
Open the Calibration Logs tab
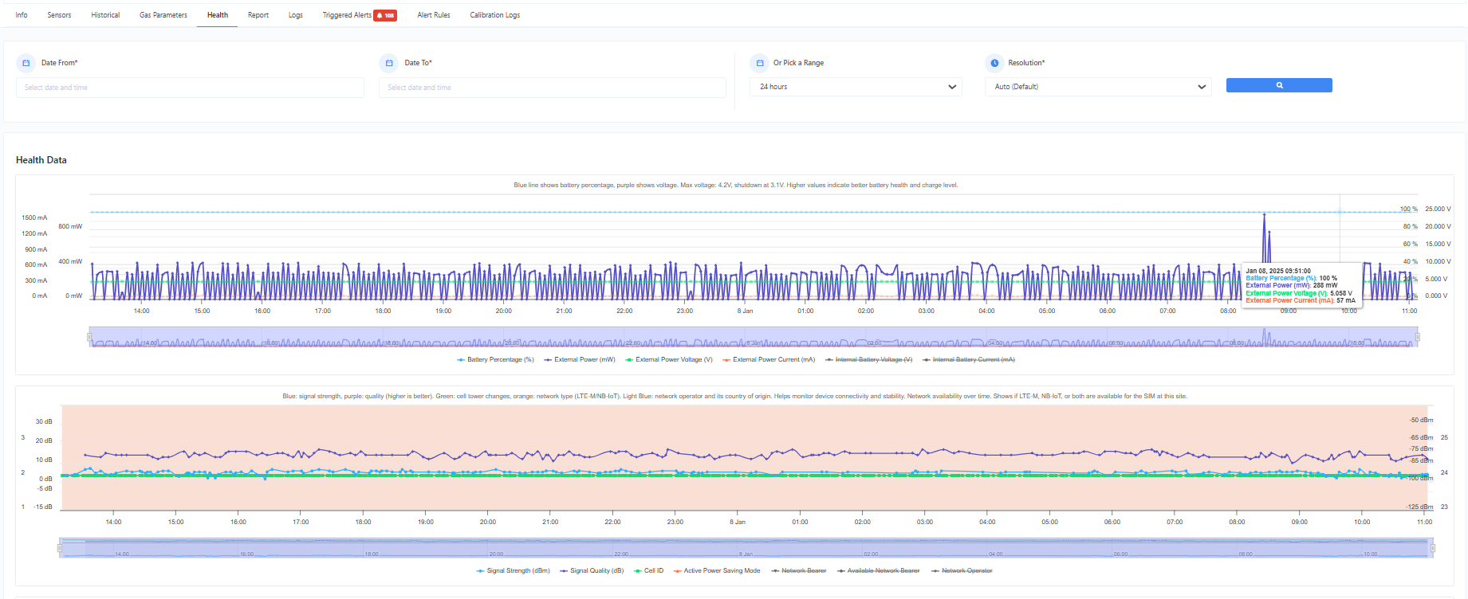(x=494, y=15)
